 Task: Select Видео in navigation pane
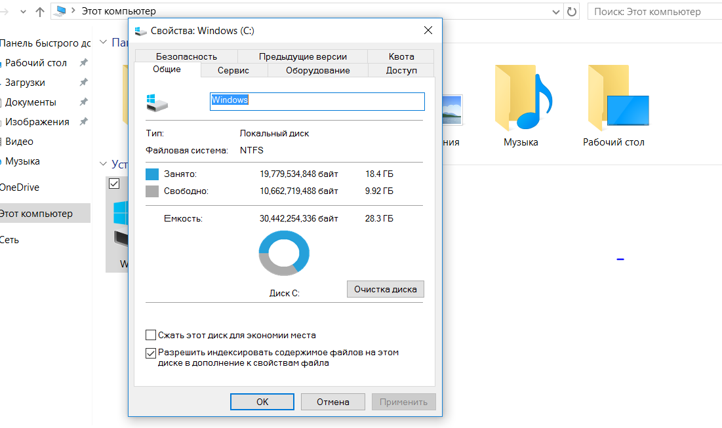19,142
